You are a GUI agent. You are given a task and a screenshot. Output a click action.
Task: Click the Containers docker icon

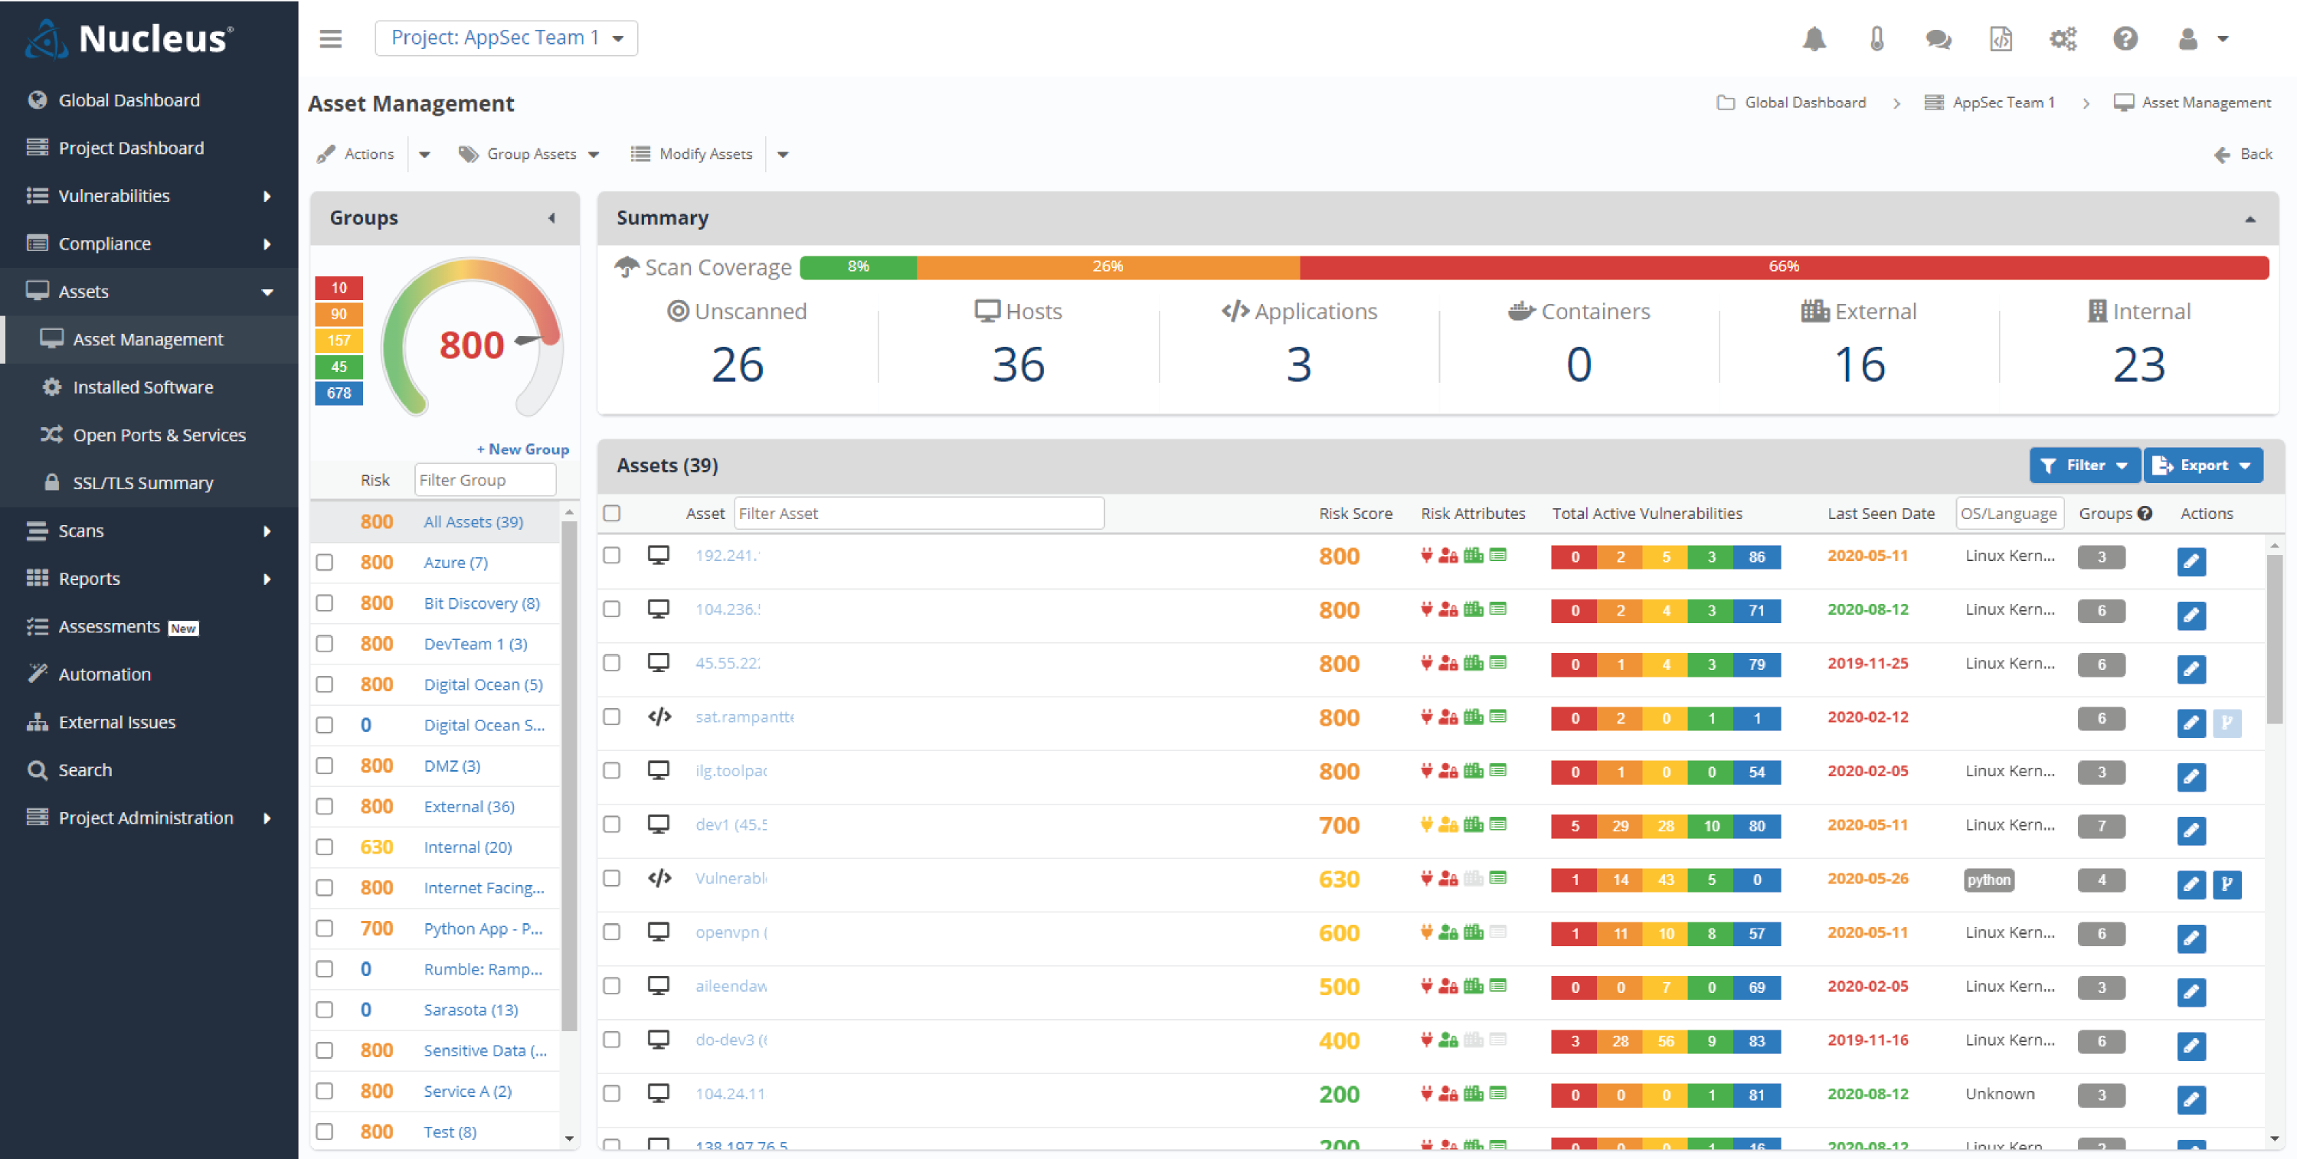pyautogui.click(x=1521, y=311)
